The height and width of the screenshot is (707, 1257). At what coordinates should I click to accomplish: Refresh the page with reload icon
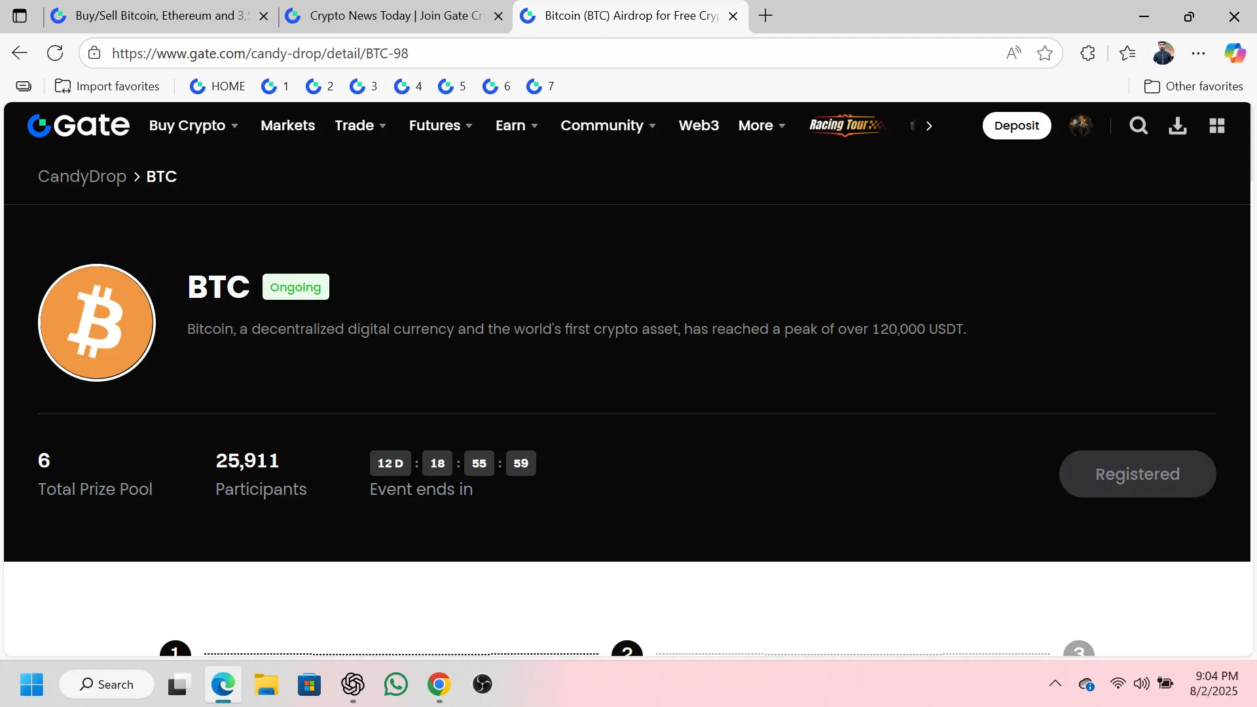click(x=55, y=53)
